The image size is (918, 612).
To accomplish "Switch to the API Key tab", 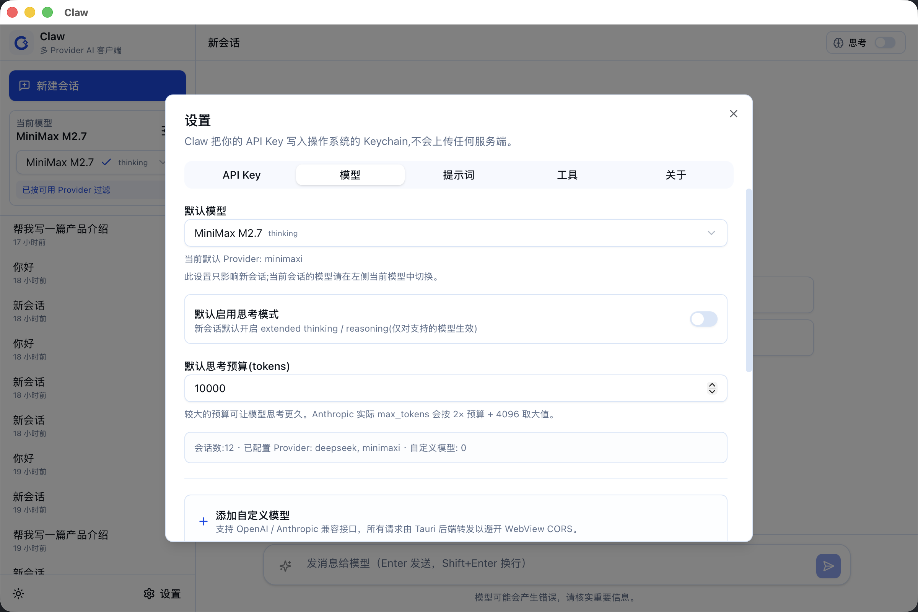I will coord(241,175).
